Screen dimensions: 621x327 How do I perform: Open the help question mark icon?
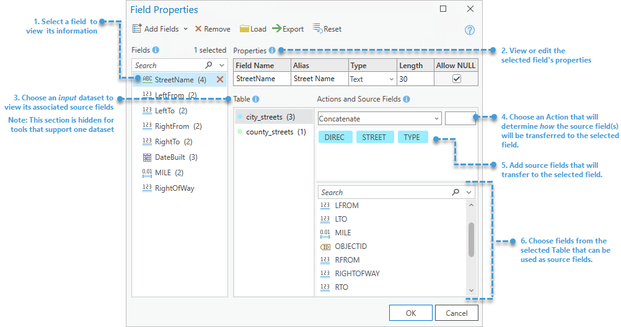pos(469,30)
